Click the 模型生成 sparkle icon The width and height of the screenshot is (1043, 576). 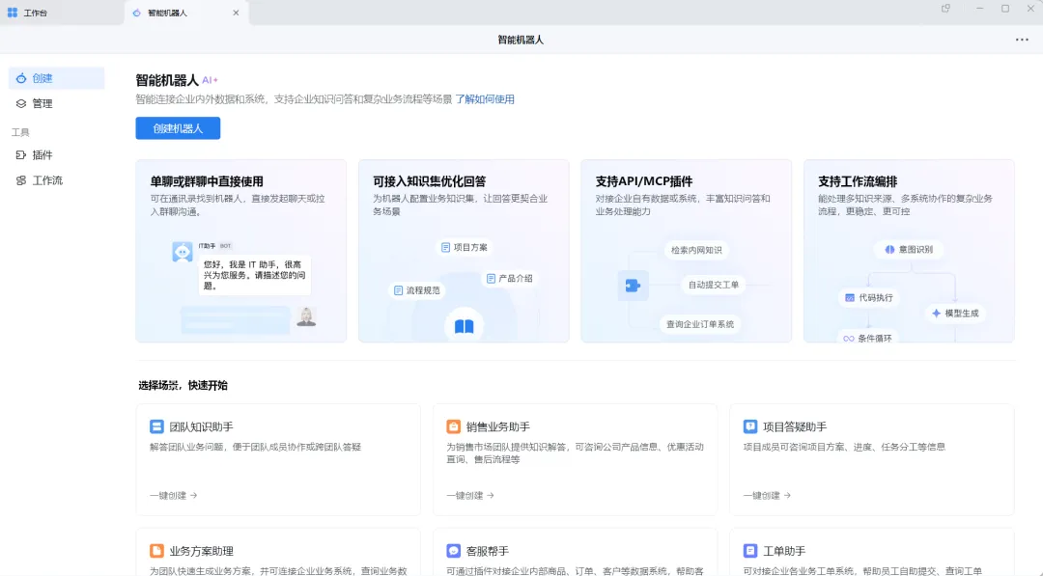click(x=936, y=313)
